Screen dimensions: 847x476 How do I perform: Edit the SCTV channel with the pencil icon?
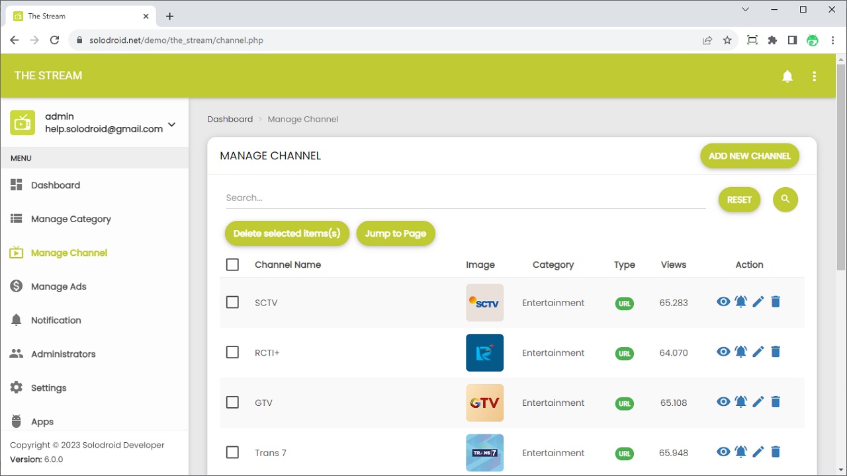[758, 302]
